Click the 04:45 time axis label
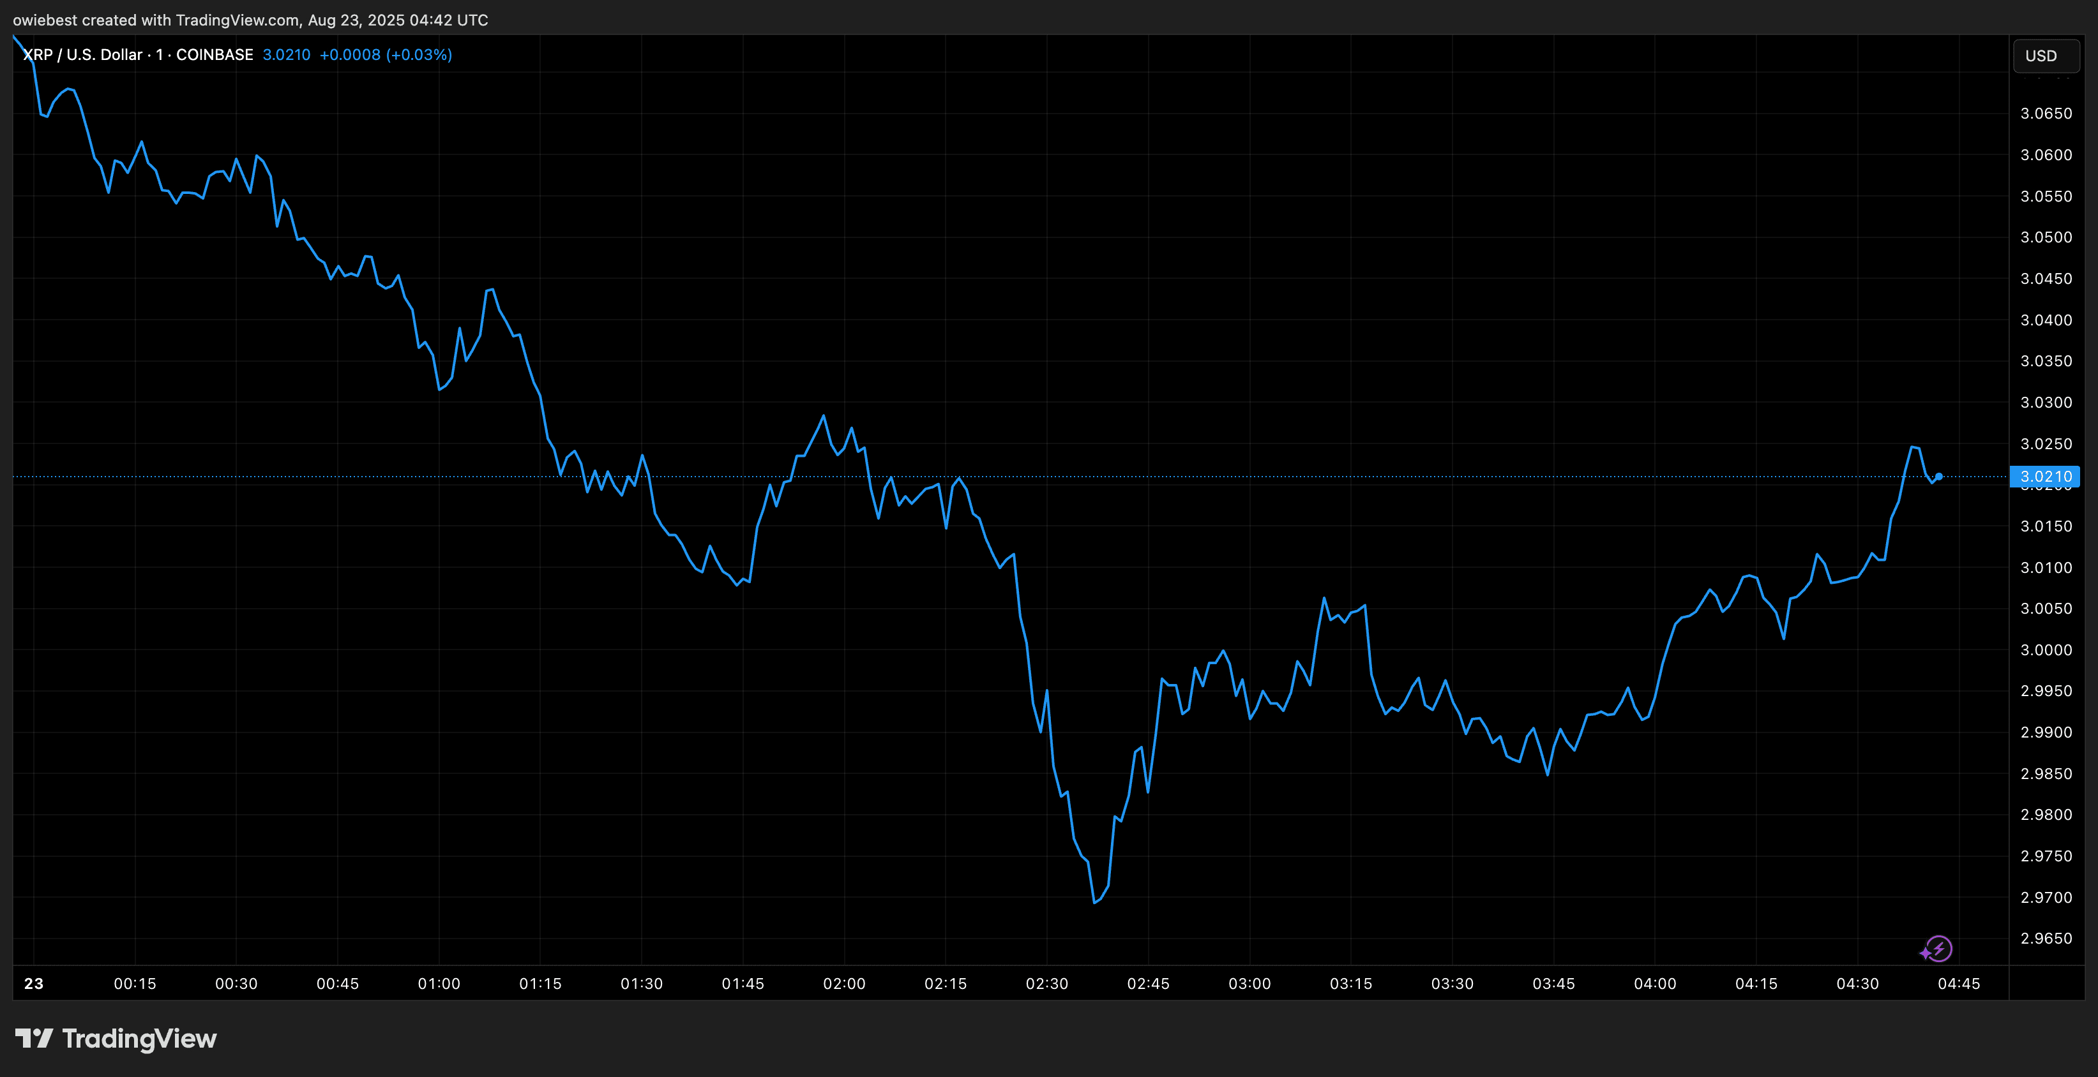Image resolution: width=2098 pixels, height=1077 pixels. pos(1959,983)
